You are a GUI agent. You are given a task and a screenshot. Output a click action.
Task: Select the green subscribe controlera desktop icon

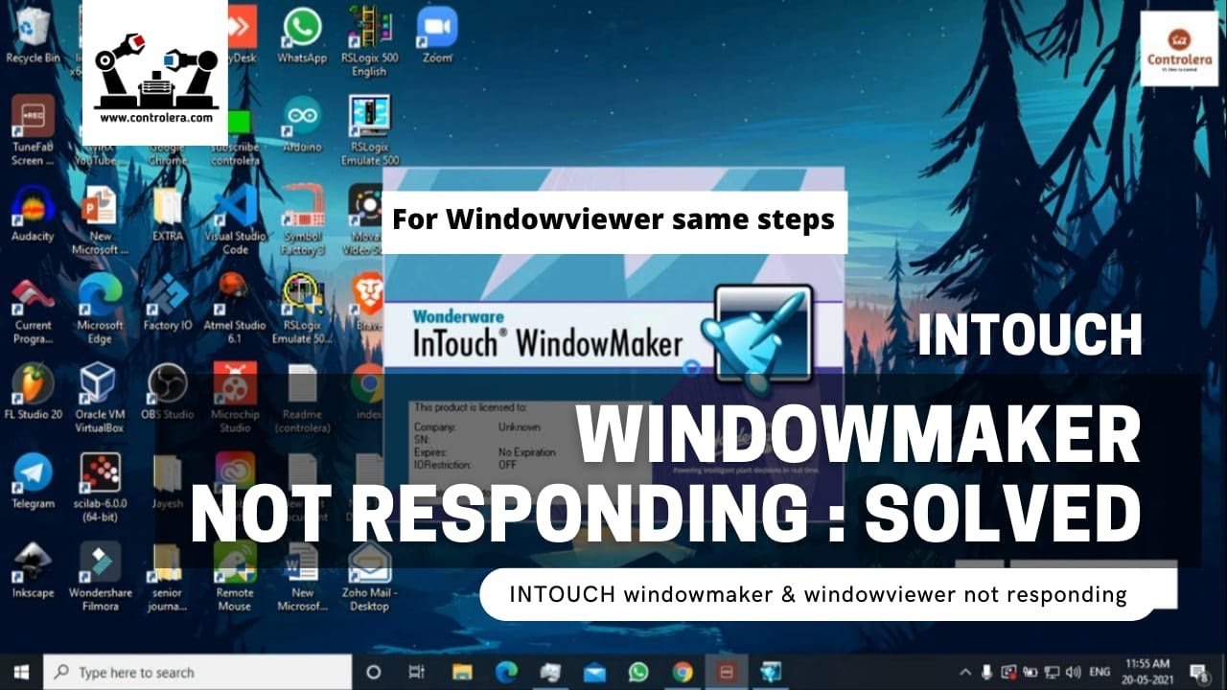(236, 137)
